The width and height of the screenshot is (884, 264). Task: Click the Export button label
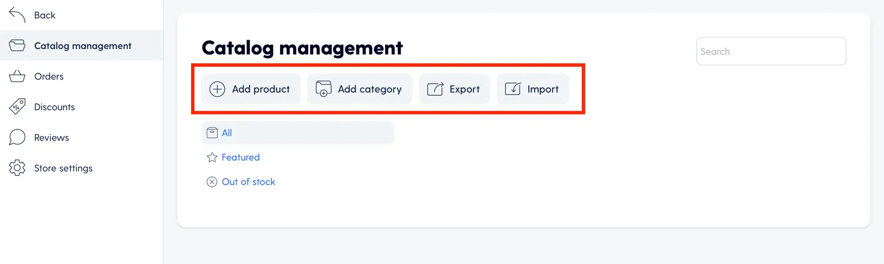pos(465,89)
